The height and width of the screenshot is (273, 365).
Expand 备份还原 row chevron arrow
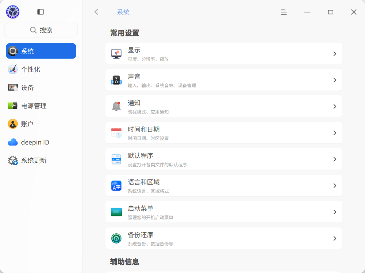pos(335,238)
